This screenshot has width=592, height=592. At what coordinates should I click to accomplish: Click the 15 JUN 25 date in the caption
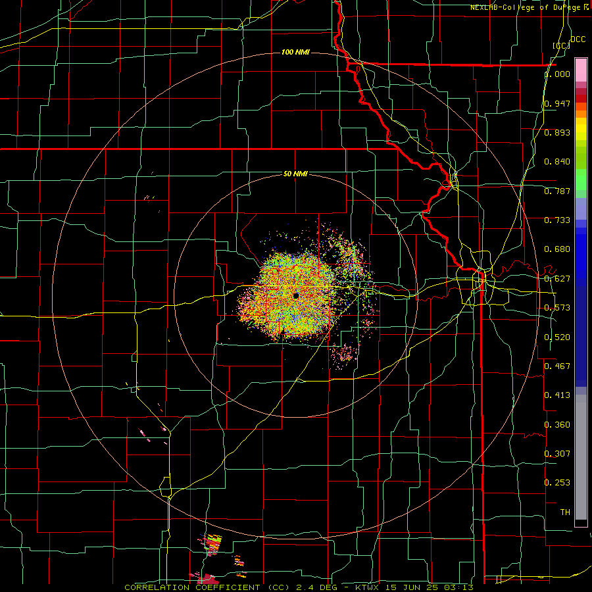[410, 587]
